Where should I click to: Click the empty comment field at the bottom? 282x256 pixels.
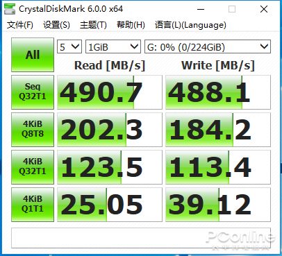pyautogui.click(x=141, y=238)
